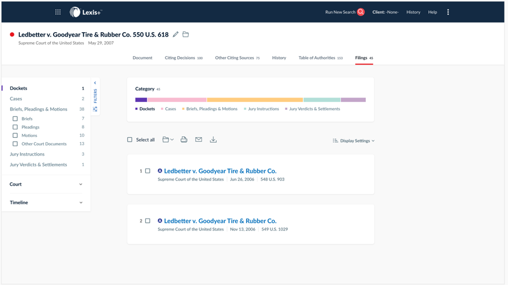Open the Other Citing Sources tab
508x285 pixels.
click(237, 58)
